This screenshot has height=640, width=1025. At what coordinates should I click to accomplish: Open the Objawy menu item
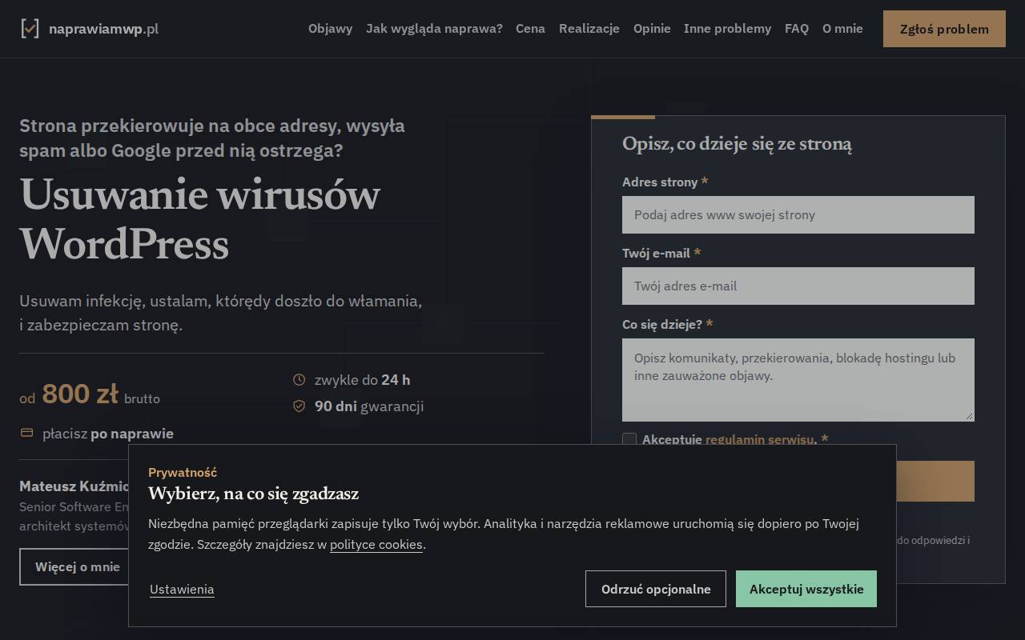pyautogui.click(x=330, y=29)
